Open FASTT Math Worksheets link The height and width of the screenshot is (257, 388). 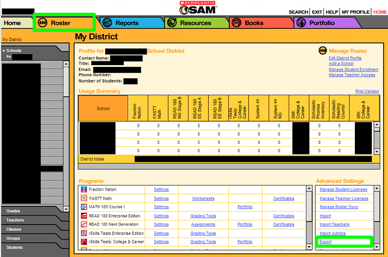coord(203,199)
